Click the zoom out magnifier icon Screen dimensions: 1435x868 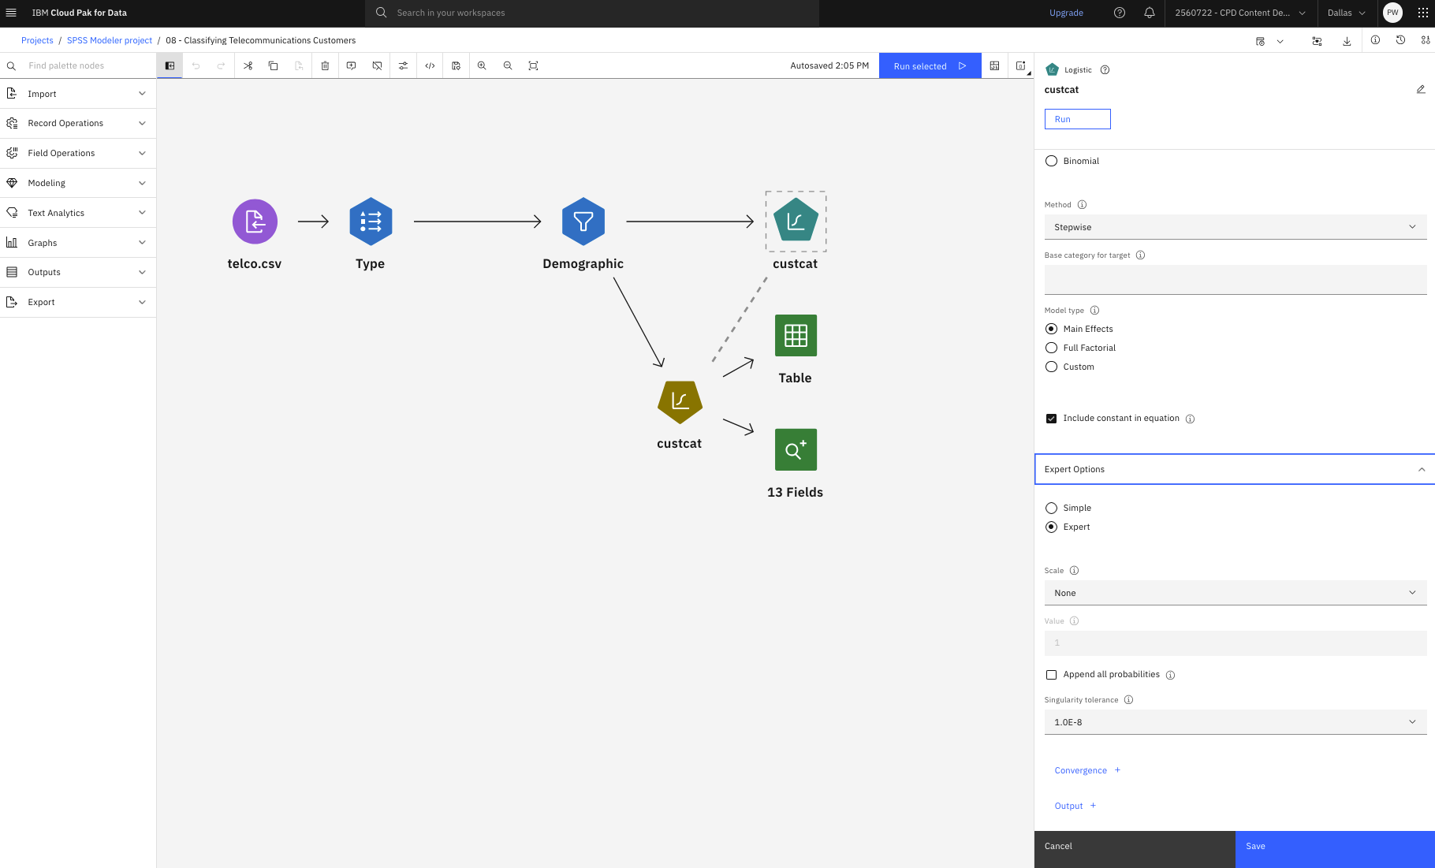pyautogui.click(x=508, y=66)
